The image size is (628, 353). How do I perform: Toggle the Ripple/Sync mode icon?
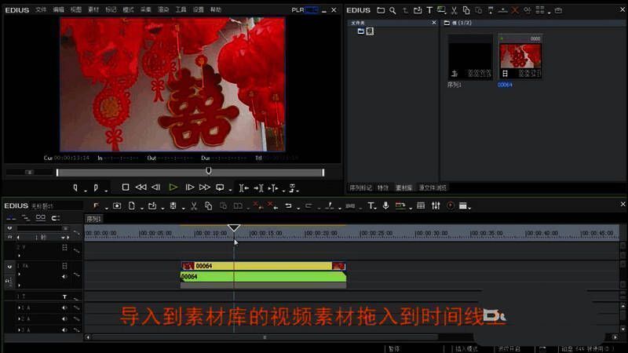(x=26, y=218)
